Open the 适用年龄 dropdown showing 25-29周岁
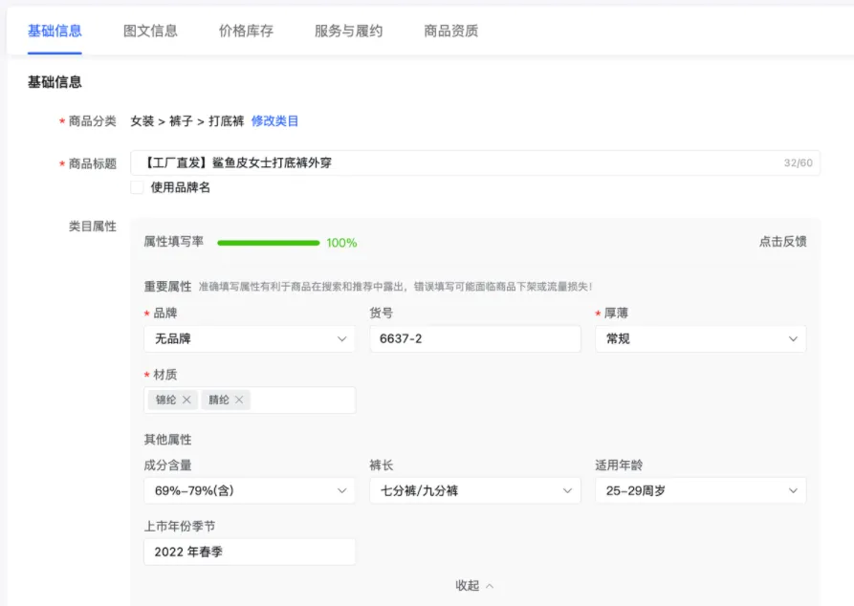 [700, 489]
